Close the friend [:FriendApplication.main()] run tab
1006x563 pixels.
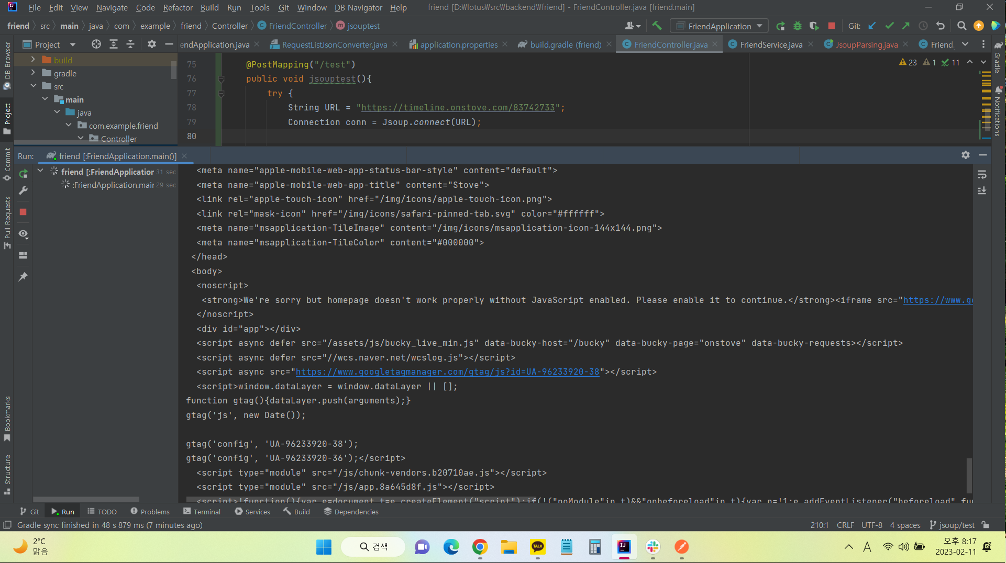coord(184,156)
